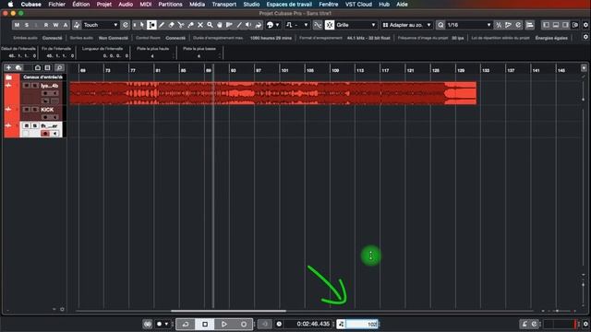591x332 pixels.
Task: Open the Fichier menu
Action: point(56,4)
